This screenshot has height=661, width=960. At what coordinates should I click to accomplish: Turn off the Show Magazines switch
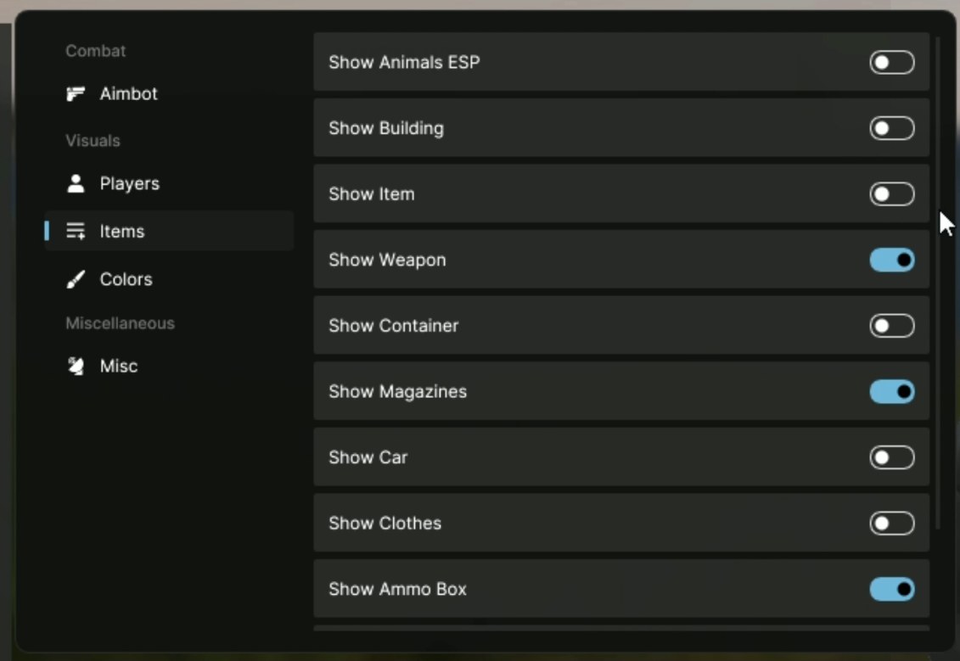point(891,391)
